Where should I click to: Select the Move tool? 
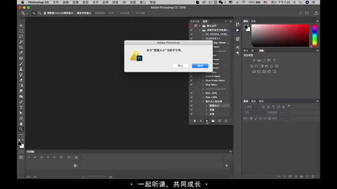[x=21, y=26]
